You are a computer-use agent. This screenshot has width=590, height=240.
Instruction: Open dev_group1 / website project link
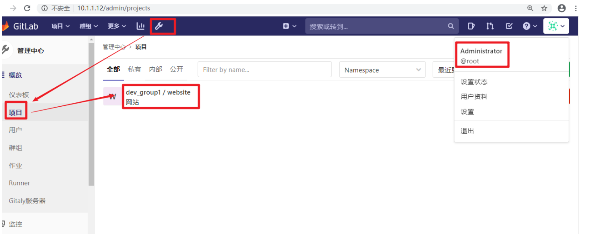(158, 92)
